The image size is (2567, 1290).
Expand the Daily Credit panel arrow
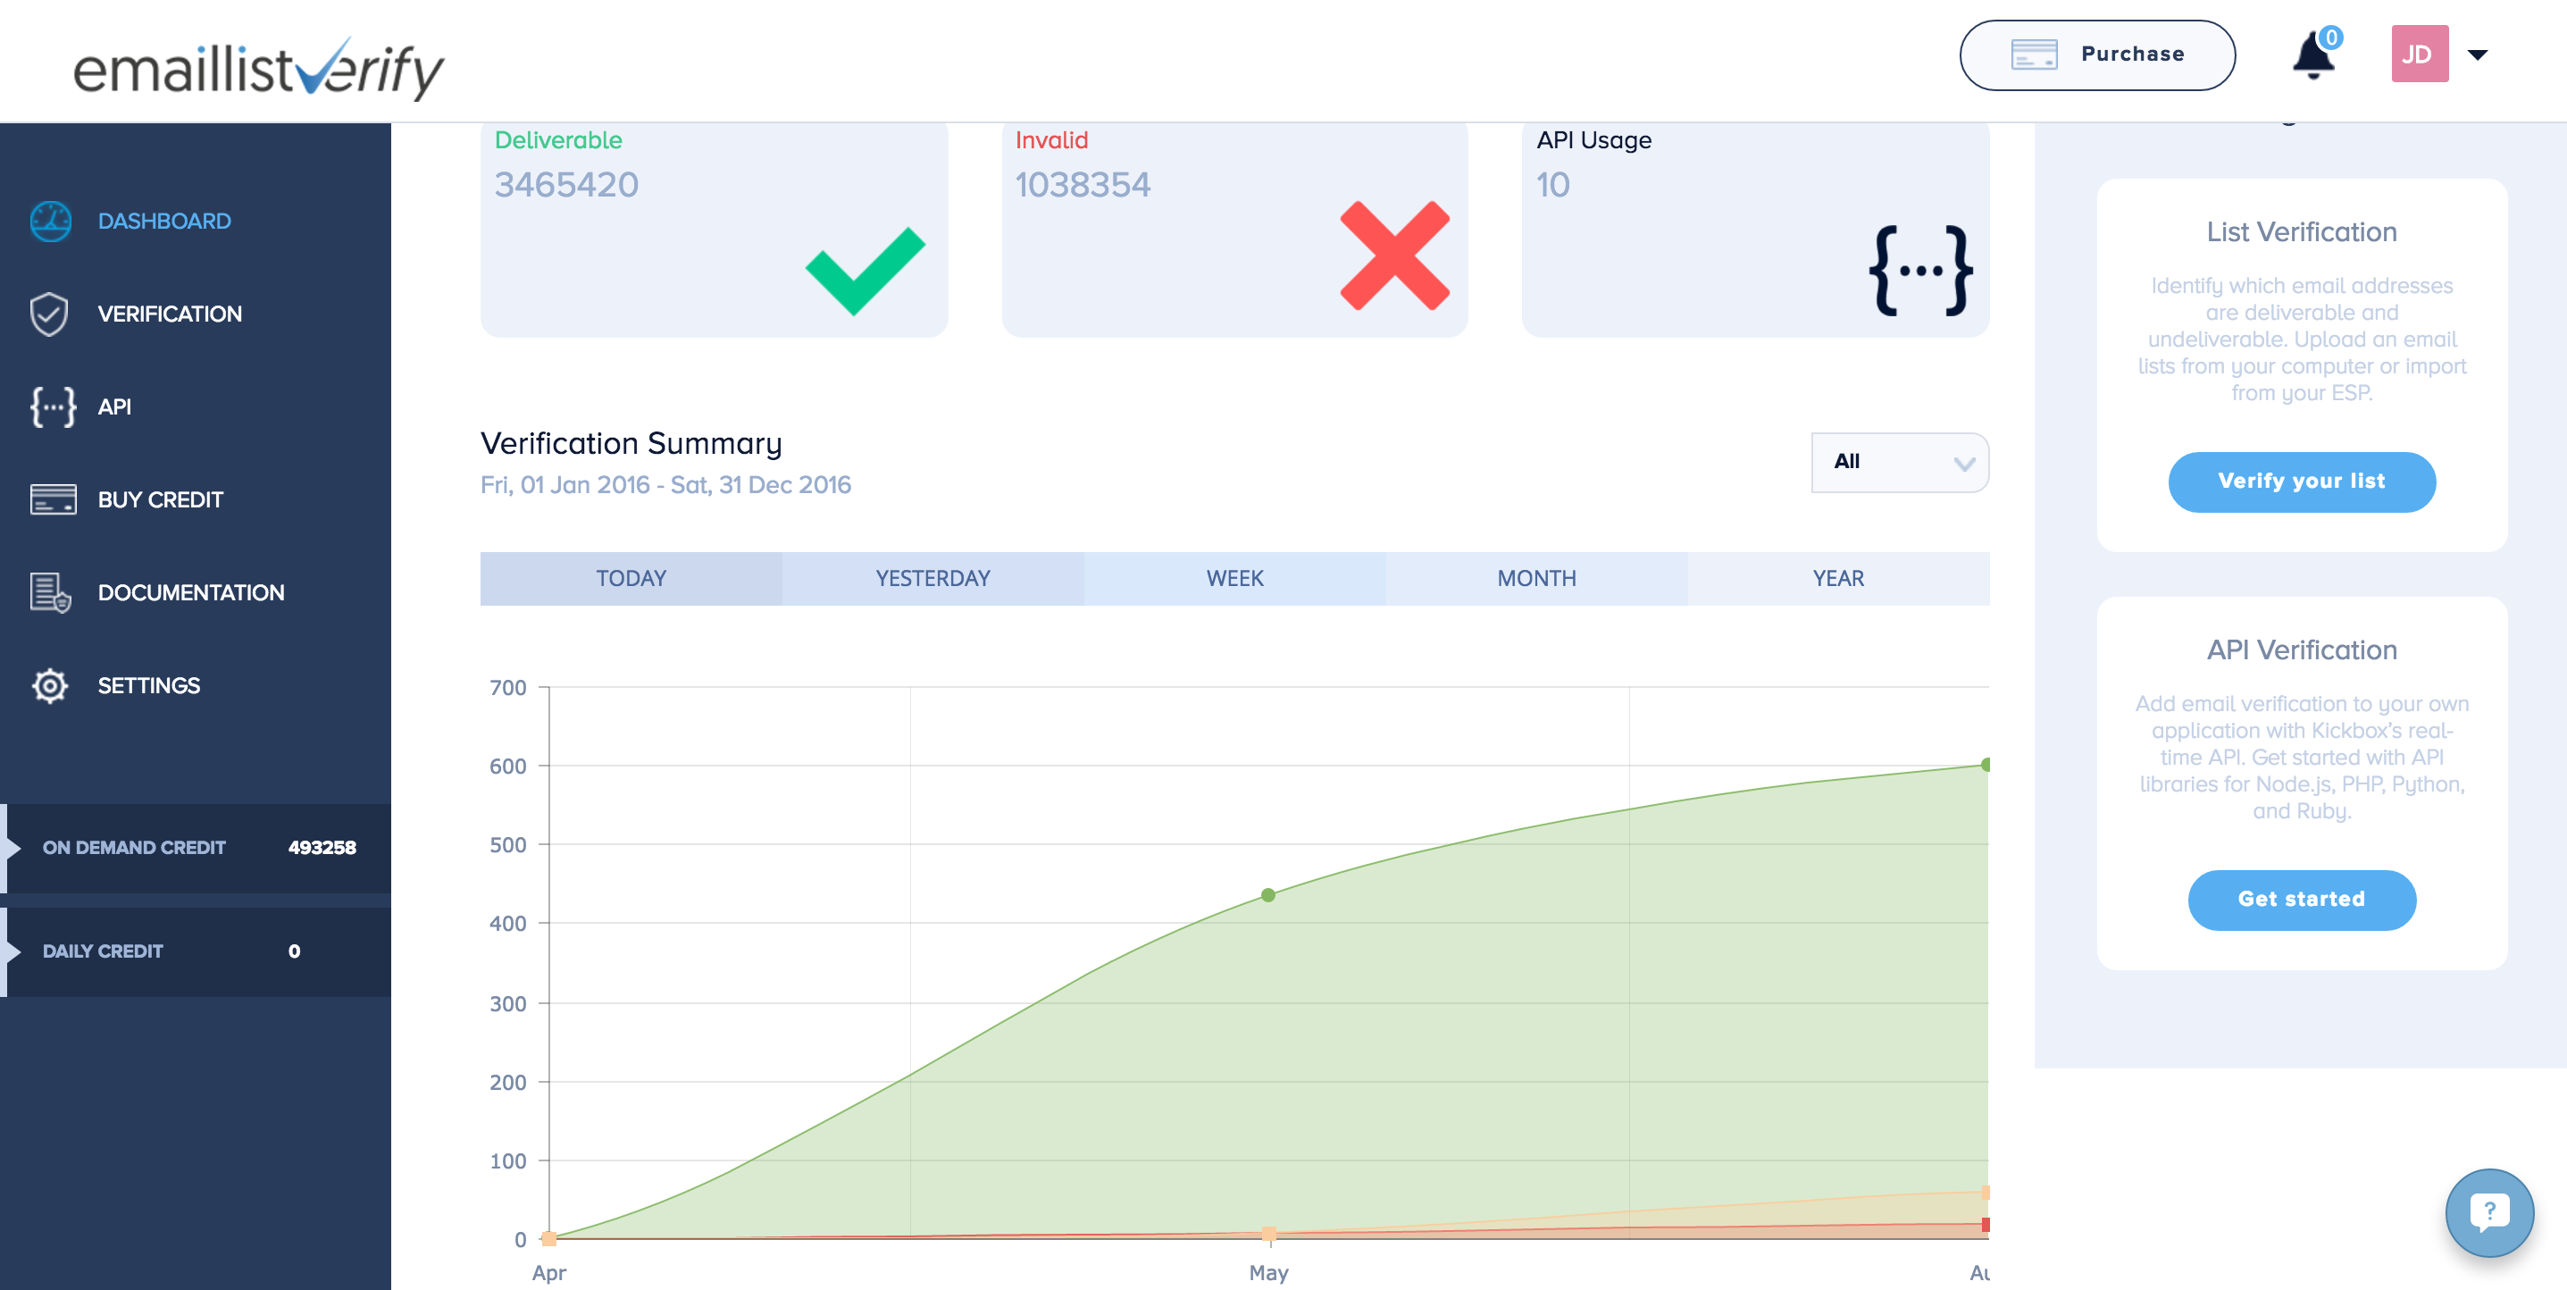click(13, 952)
